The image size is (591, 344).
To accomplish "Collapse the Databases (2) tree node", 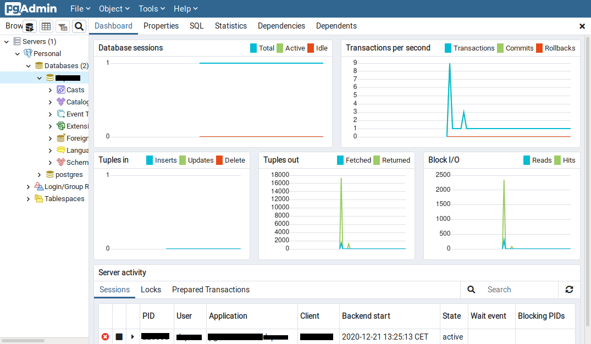I will point(28,66).
